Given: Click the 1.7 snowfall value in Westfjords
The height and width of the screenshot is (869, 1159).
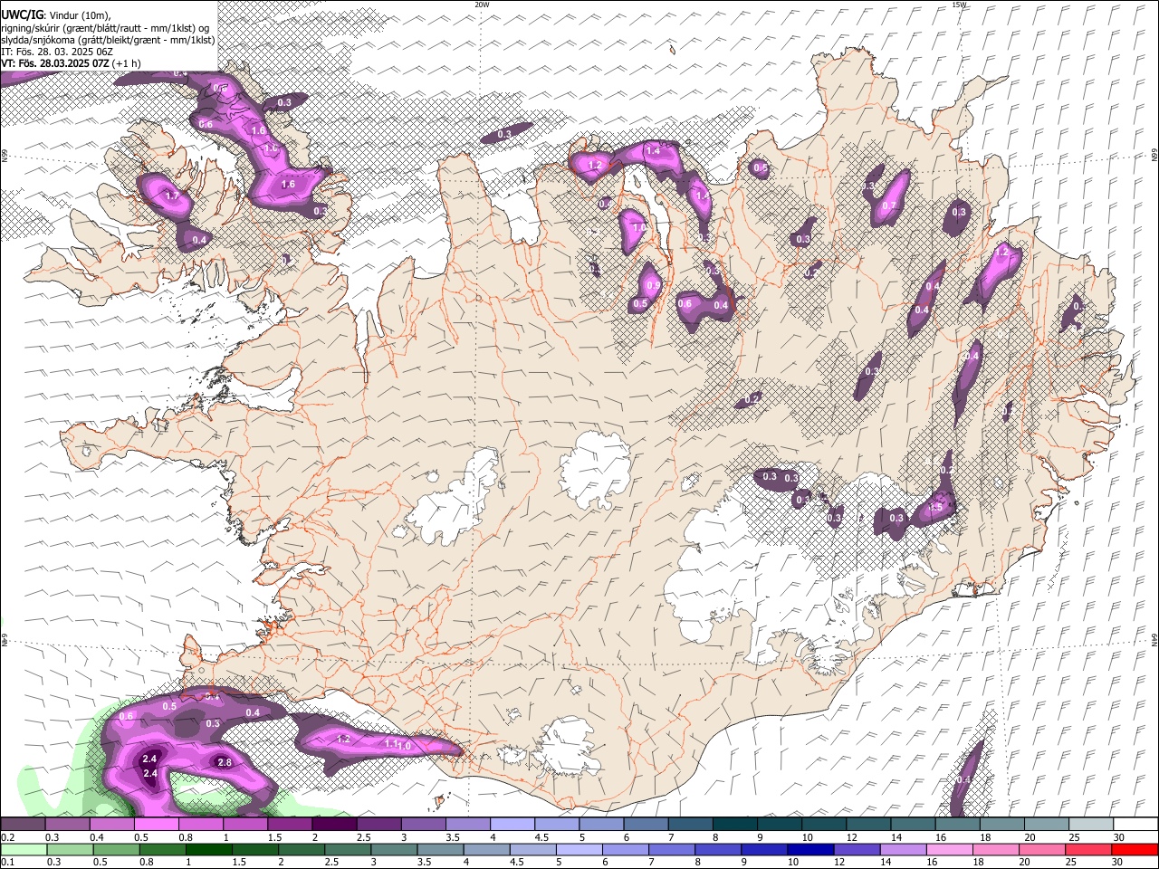Looking at the screenshot, I should (x=172, y=196).
